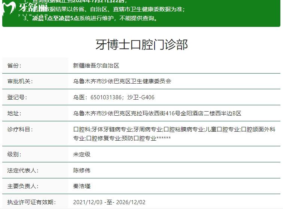Select the address mentioning 克拉玛依西街416号
This screenshot has width=283, height=209.
click(157, 113)
